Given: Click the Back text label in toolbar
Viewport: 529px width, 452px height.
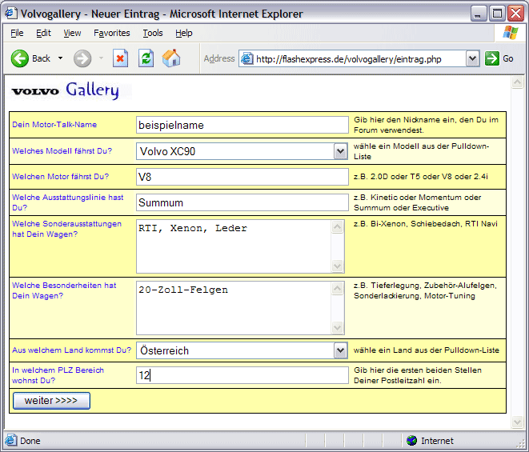Looking at the screenshot, I should click(41, 58).
